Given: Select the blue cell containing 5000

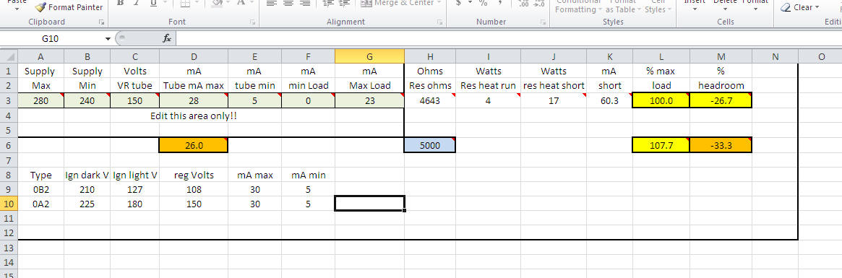Looking at the screenshot, I should pyautogui.click(x=430, y=145).
